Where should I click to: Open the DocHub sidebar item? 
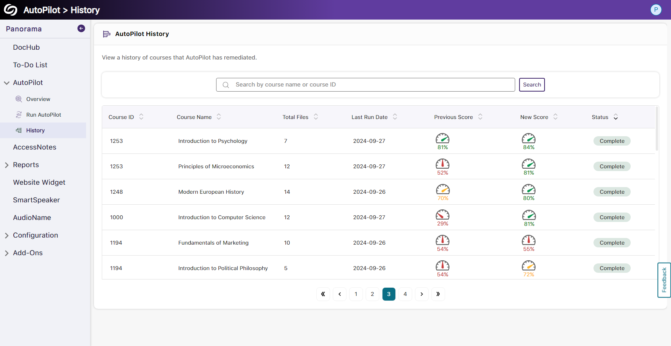26,47
